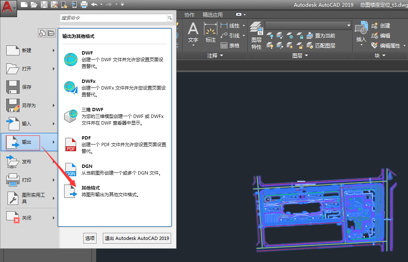
Task: Expand the 块 panel dropdown
Action: [x=380, y=55]
